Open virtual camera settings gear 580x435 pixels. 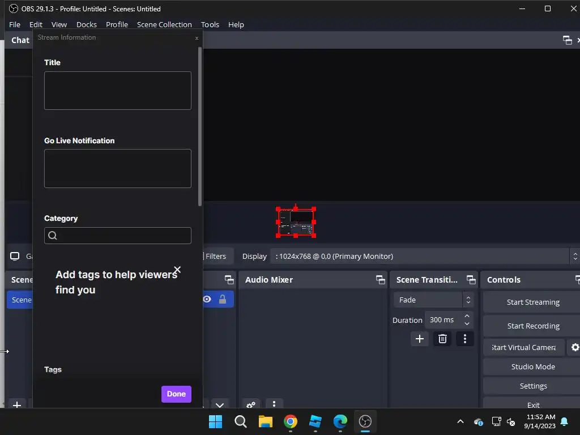tap(574, 347)
